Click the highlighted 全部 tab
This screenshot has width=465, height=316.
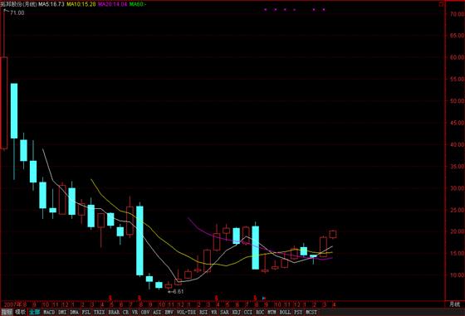(34, 312)
